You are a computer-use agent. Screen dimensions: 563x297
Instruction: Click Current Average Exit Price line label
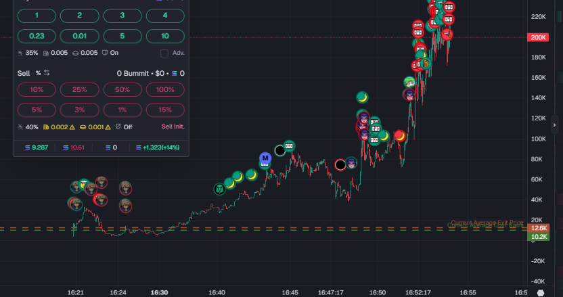487,223
